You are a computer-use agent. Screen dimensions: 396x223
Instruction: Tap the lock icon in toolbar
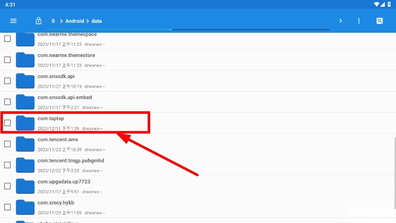point(39,21)
